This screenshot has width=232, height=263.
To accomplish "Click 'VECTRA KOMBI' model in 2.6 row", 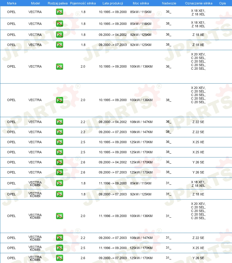I will [35, 258].
